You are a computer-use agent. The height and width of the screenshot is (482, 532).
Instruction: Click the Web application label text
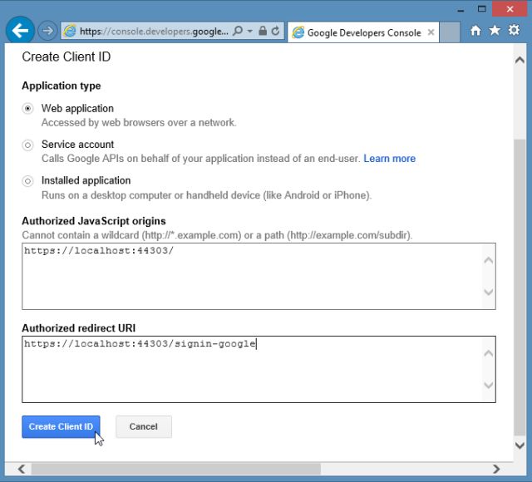click(77, 109)
